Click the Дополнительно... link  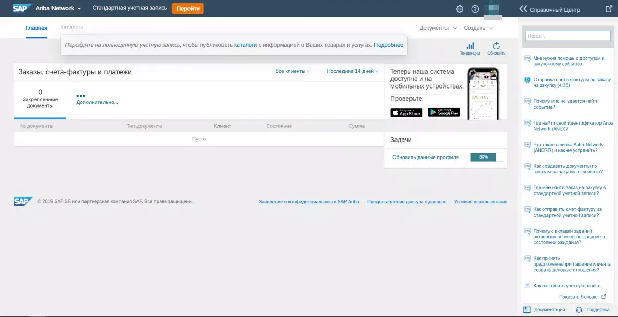point(97,102)
